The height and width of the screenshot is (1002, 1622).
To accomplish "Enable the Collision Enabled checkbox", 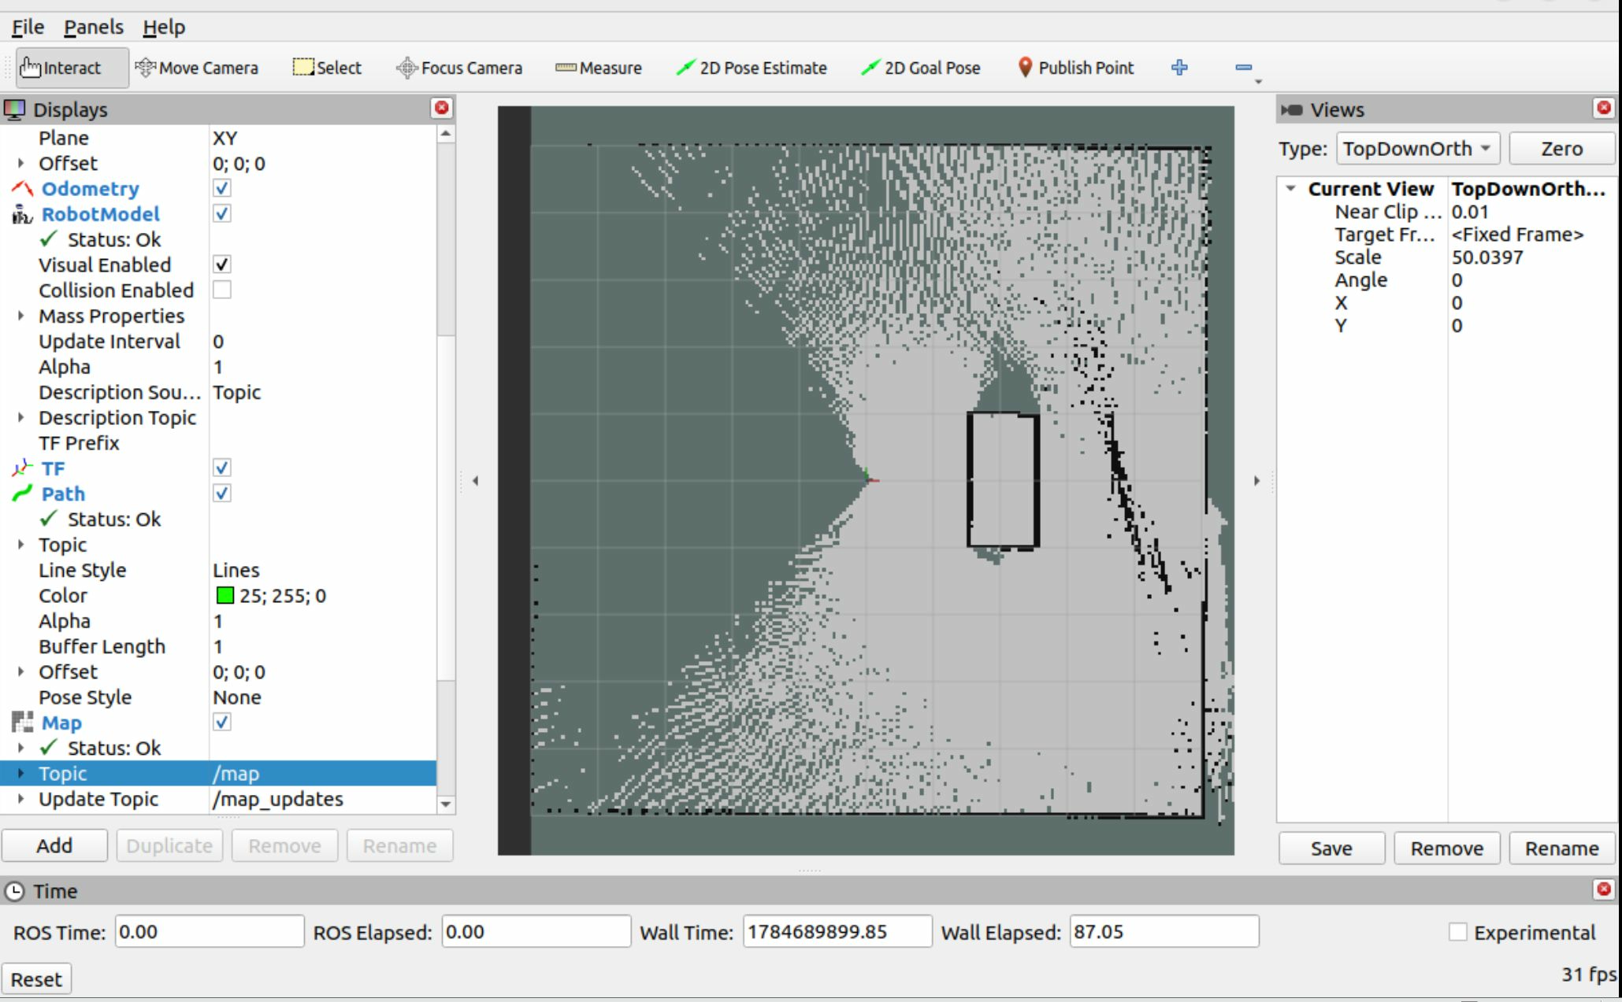I will pos(222,290).
